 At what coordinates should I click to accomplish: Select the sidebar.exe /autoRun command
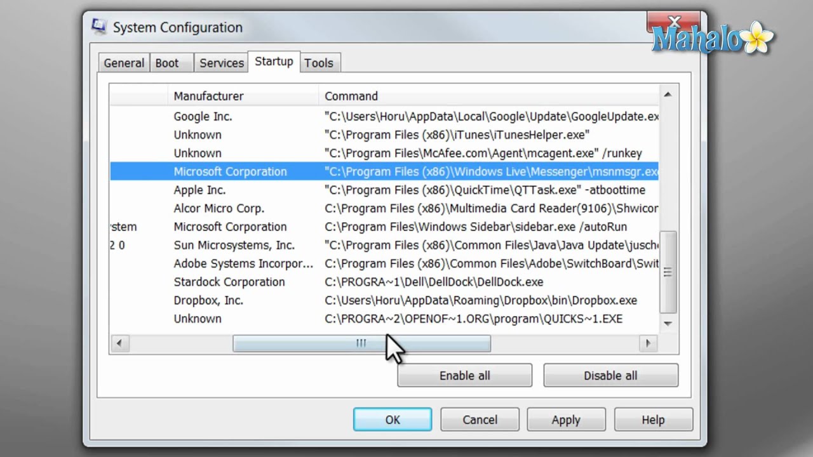click(476, 227)
